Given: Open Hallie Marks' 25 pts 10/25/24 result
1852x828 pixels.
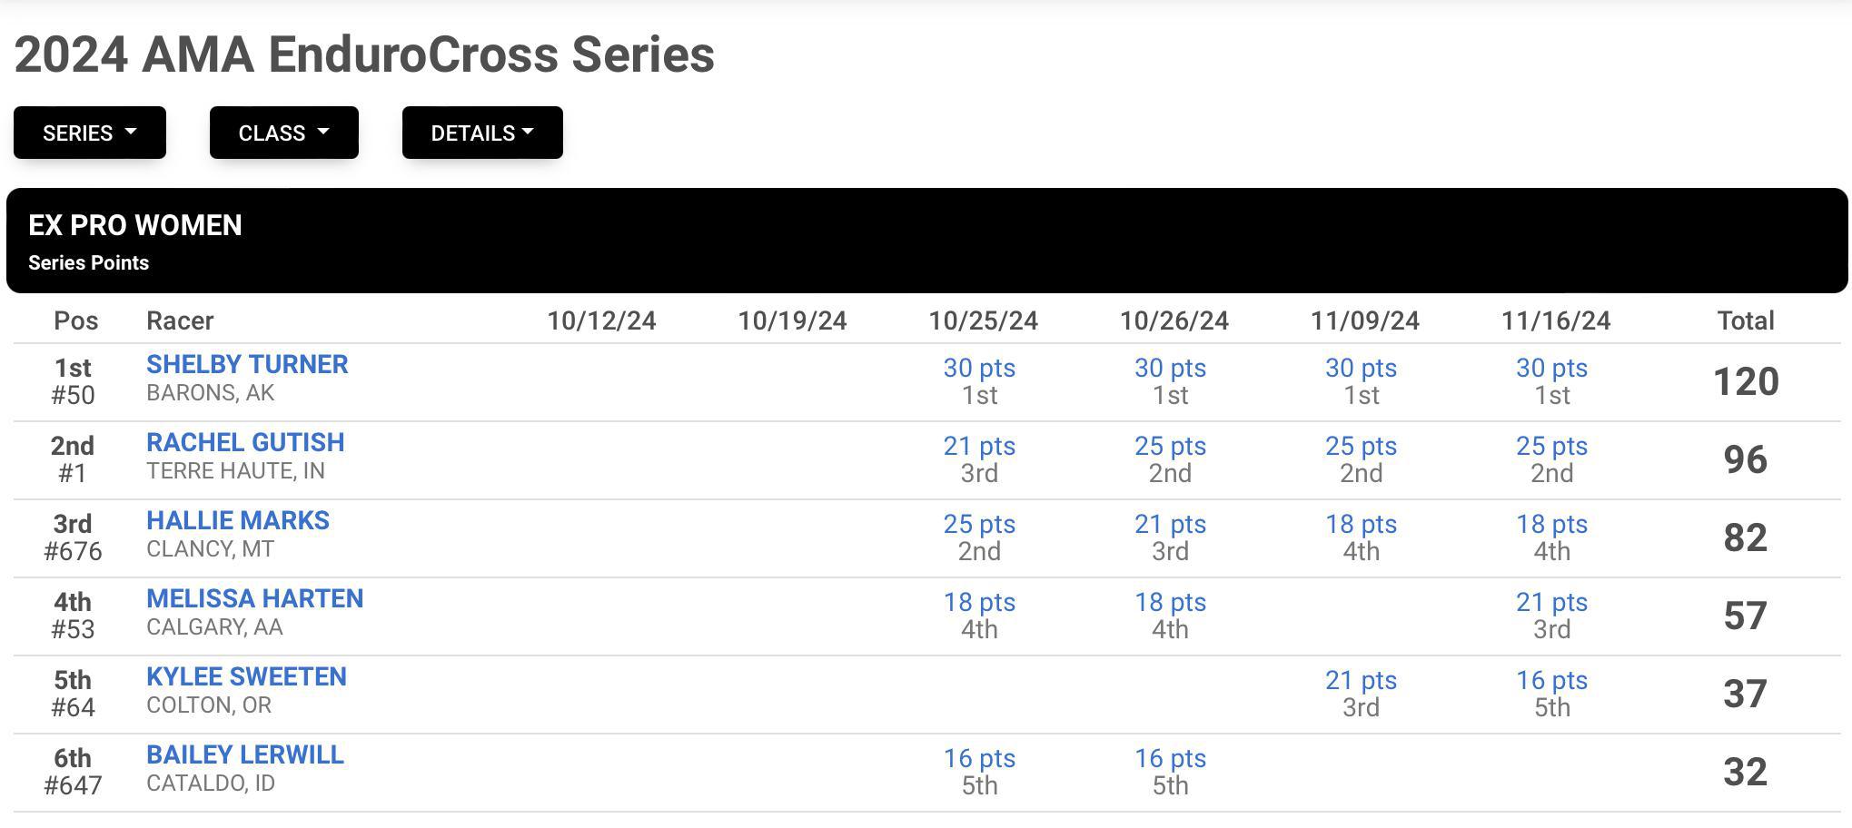Looking at the screenshot, I should click(979, 524).
